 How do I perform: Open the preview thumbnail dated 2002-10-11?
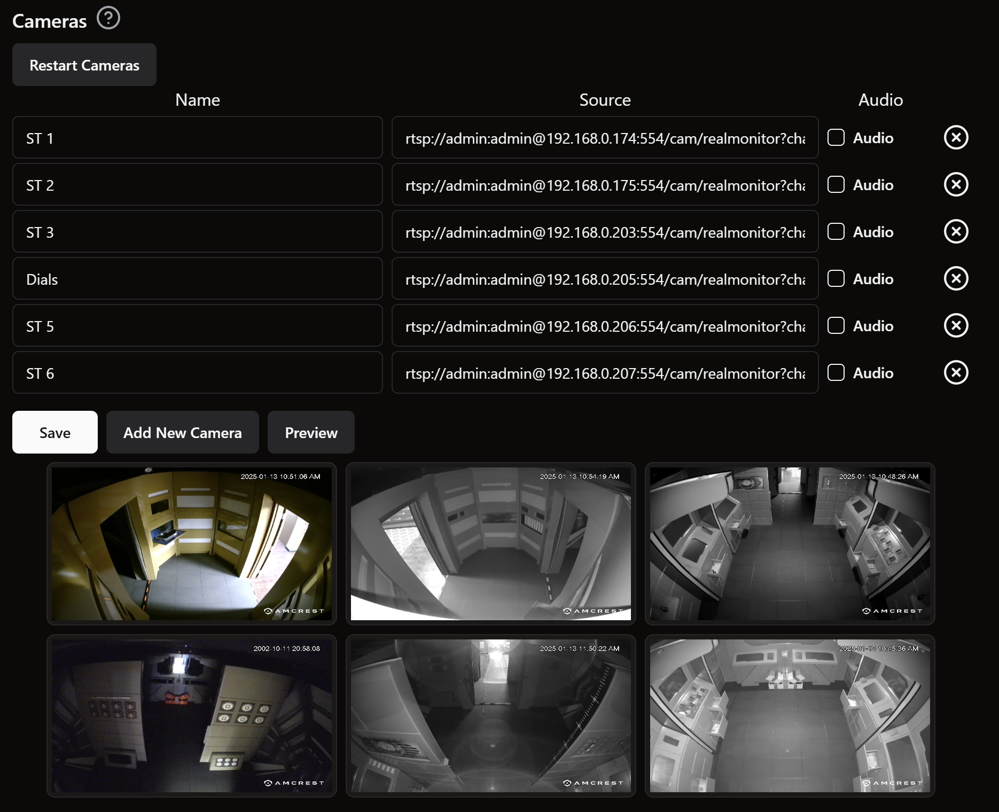(x=192, y=716)
